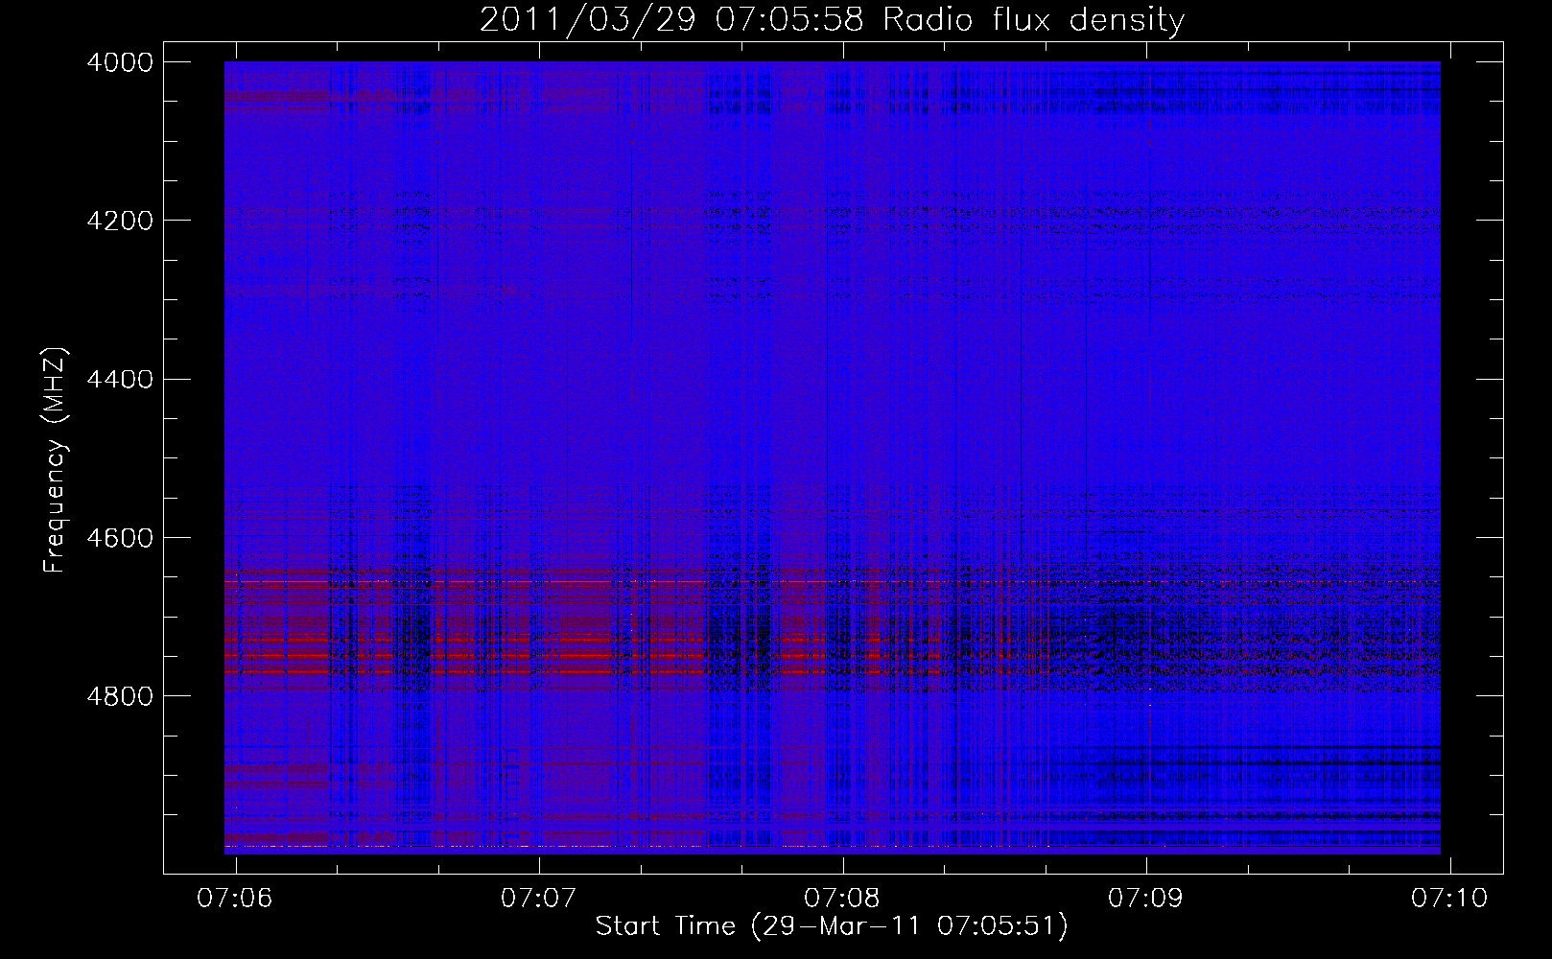Click the 'Start Time (29-Mar-11 07:05:51)' label
The image size is (1552, 959).
click(x=832, y=926)
